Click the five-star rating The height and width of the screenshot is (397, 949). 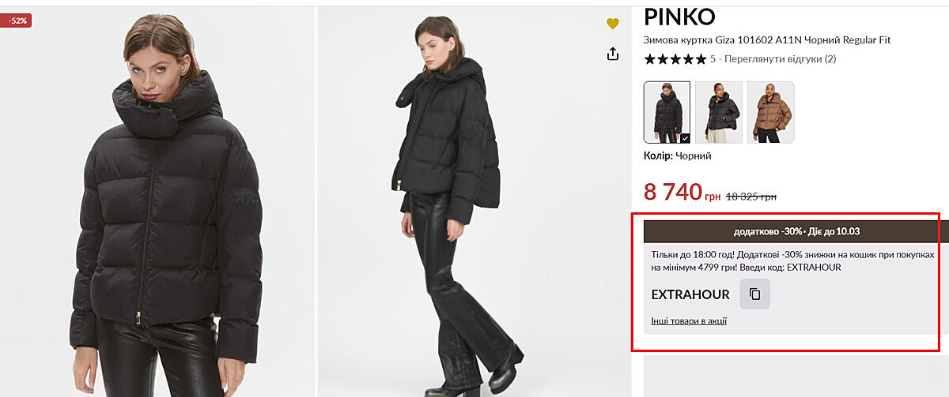pyautogui.click(x=675, y=59)
